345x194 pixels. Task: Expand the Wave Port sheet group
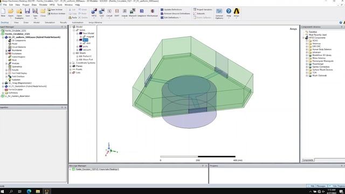(x=78, y=60)
